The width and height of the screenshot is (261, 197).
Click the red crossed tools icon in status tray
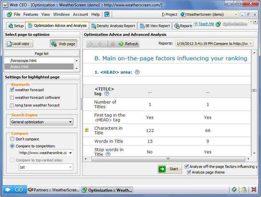click(254, 189)
